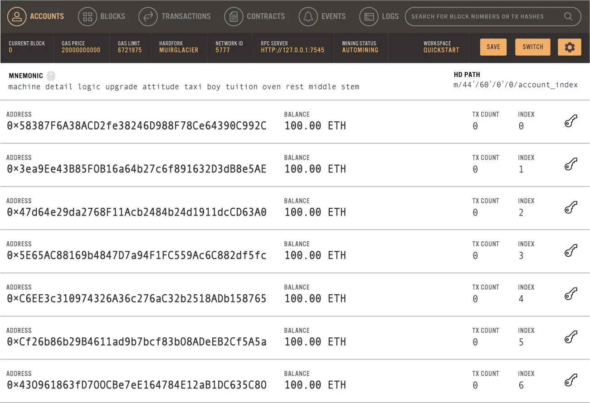The width and height of the screenshot is (590, 403).
Task: Click the block number search field
Action: click(481, 16)
